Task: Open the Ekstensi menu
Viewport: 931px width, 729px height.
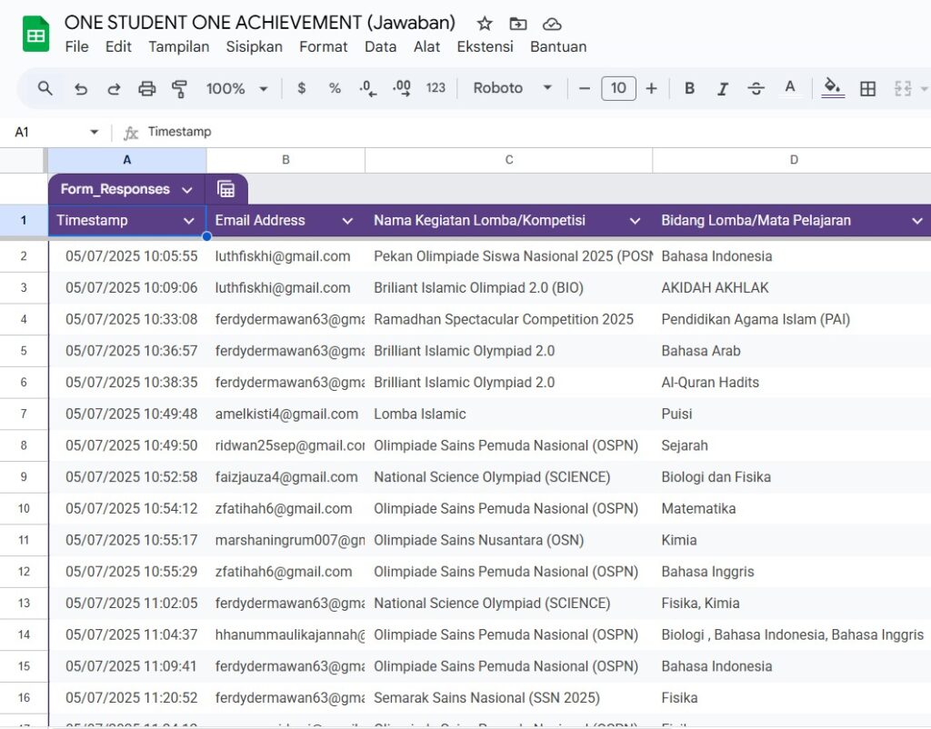Action: pyautogui.click(x=485, y=46)
